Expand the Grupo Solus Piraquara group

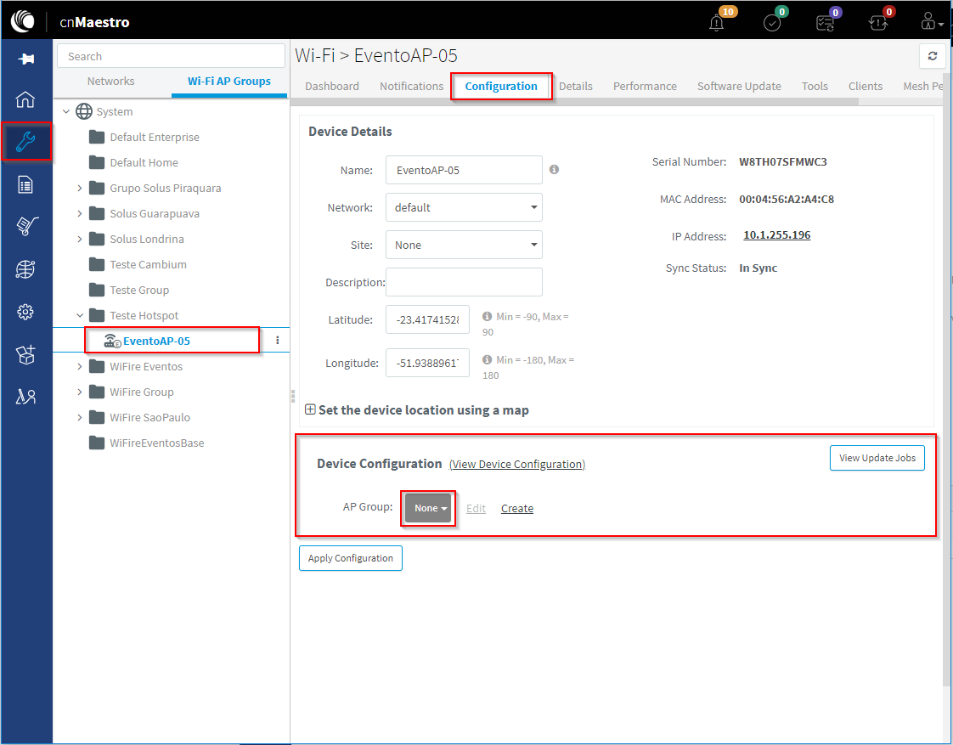(80, 188)
